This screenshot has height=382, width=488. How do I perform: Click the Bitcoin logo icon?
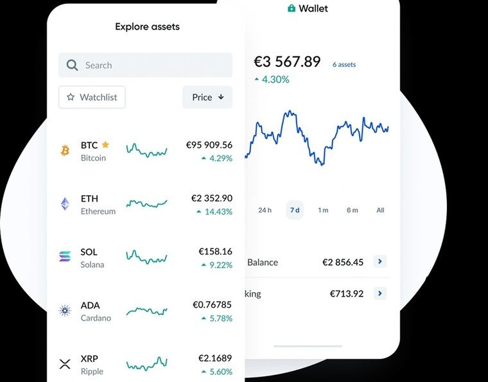[64, 151]
